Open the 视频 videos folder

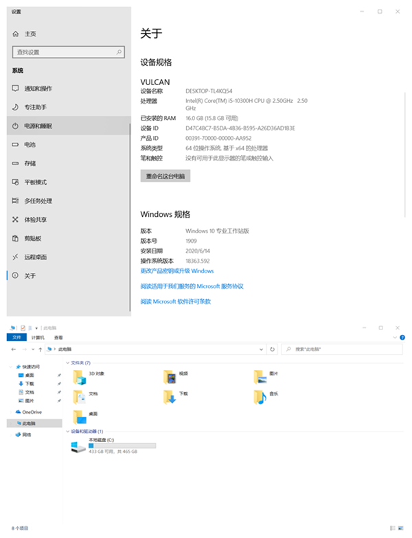pyautogui.click(x=176, y=377)
